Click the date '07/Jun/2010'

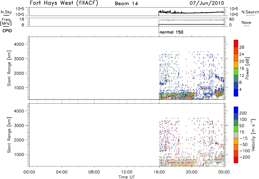pos(207,3)
